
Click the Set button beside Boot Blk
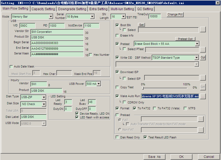[141, 25]
